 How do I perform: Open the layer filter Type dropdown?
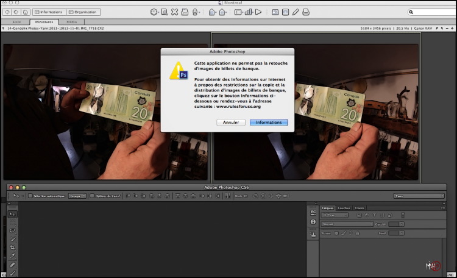pyautogui.click(x=335, y=215)
